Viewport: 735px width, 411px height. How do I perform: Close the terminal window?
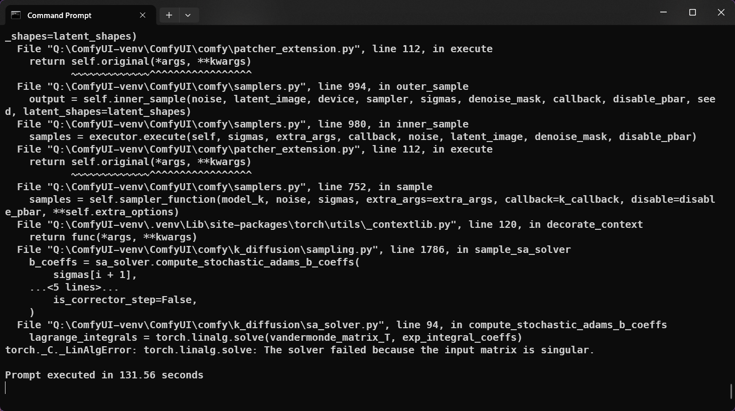click(721, 12)
